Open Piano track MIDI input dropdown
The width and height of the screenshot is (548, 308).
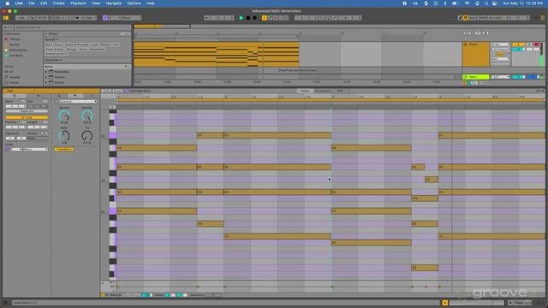500,44
